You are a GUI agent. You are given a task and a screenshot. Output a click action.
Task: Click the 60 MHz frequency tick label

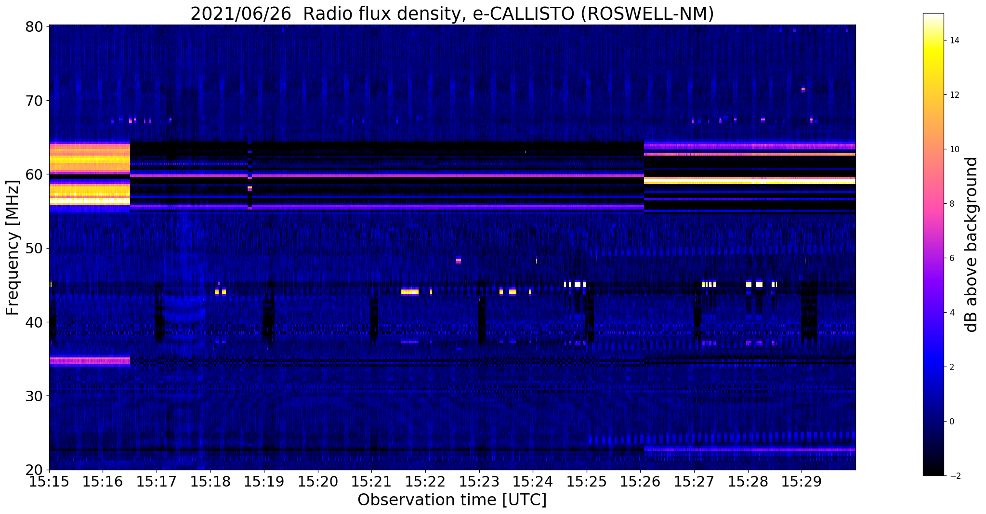click(x=34, y=174)
